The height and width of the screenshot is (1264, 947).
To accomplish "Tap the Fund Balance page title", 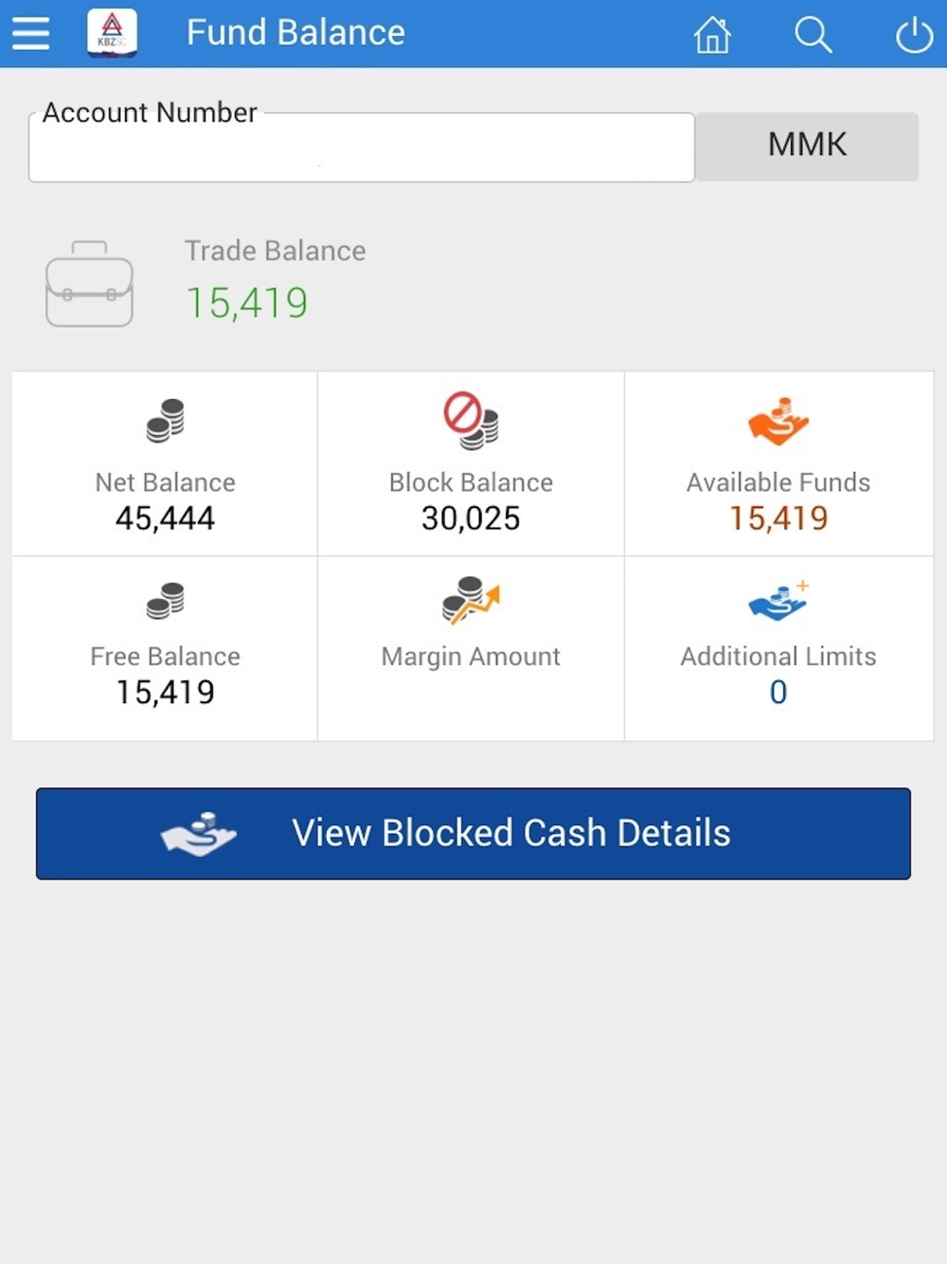I will [295, 33].
